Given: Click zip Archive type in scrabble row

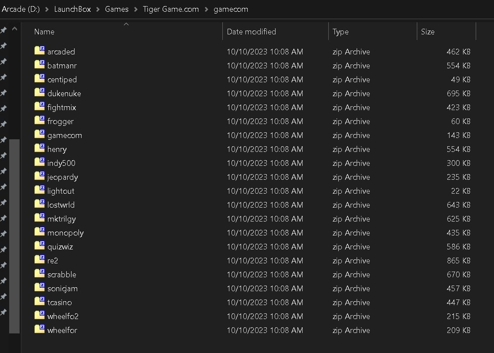Looking at the screenshot, I should (x=351, y=275).
